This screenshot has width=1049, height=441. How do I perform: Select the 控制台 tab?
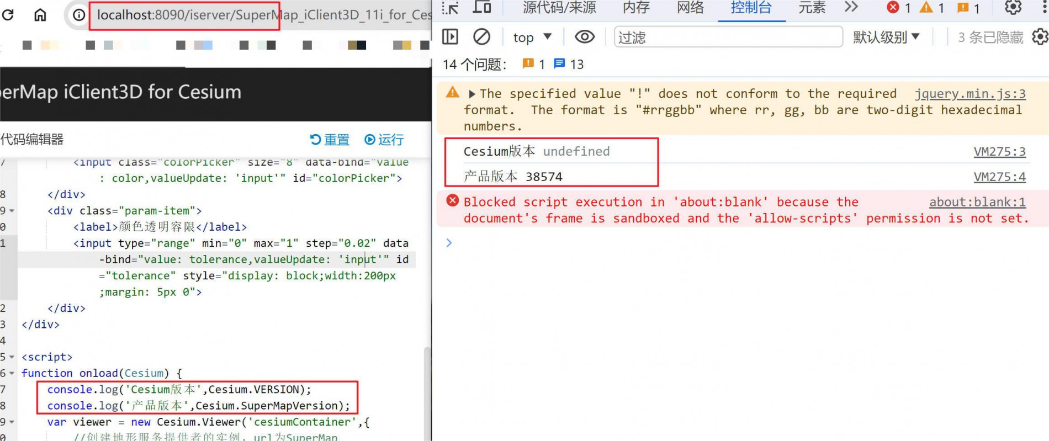(751, 8)
